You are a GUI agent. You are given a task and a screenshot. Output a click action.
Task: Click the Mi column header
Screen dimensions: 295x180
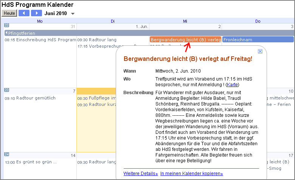[185, 21]
